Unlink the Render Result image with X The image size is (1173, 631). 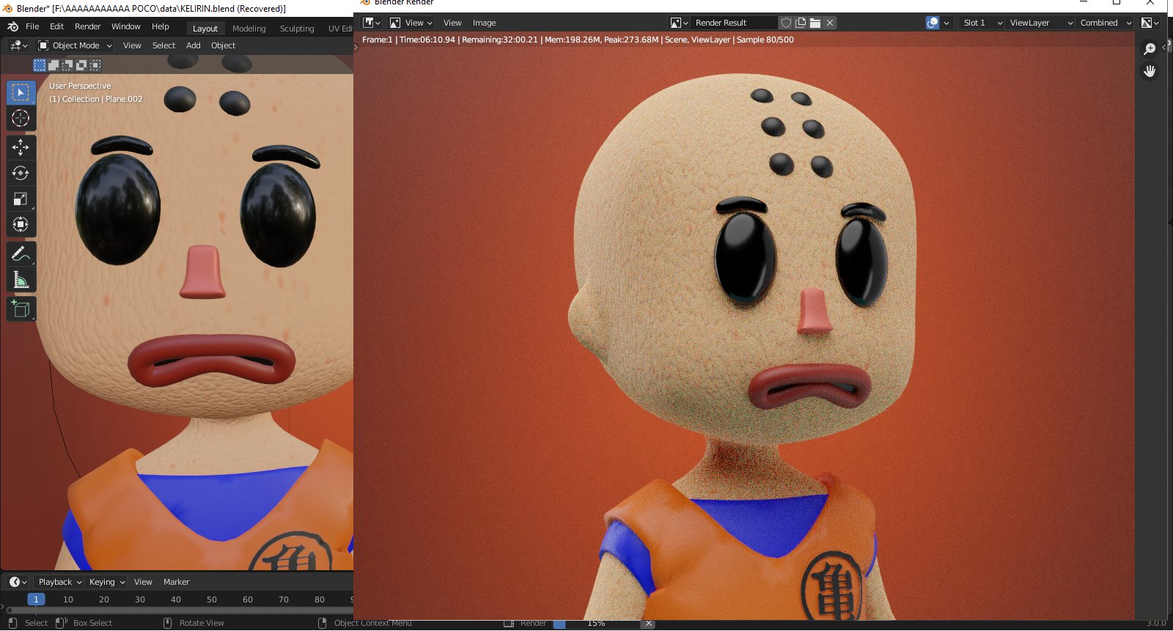[x=830, y=23]
